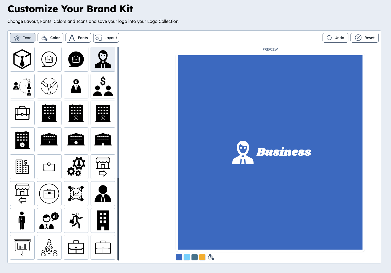Choose the briefcase inside a circle icon
This screenshot has height=273, width=391.
pos(49,194)
